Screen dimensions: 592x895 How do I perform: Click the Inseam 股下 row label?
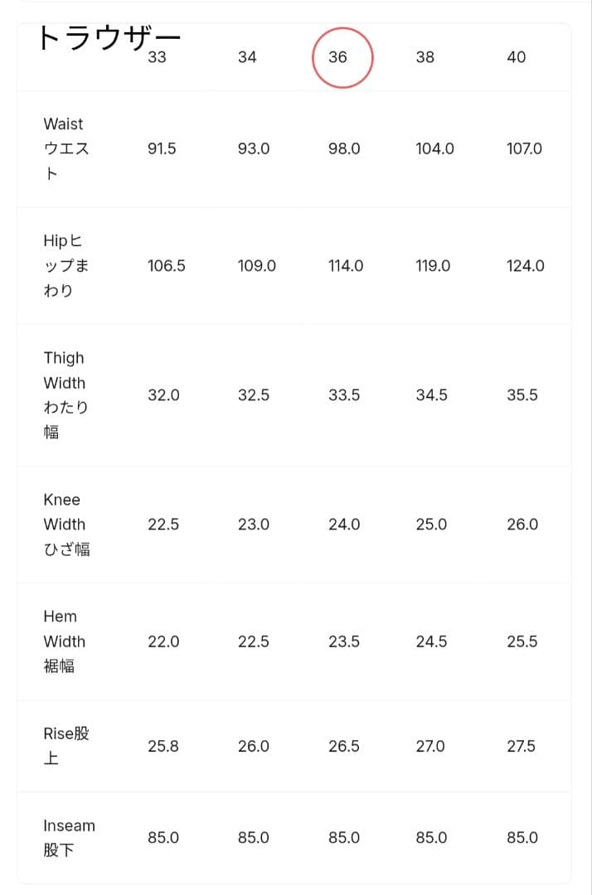point(69,838)
